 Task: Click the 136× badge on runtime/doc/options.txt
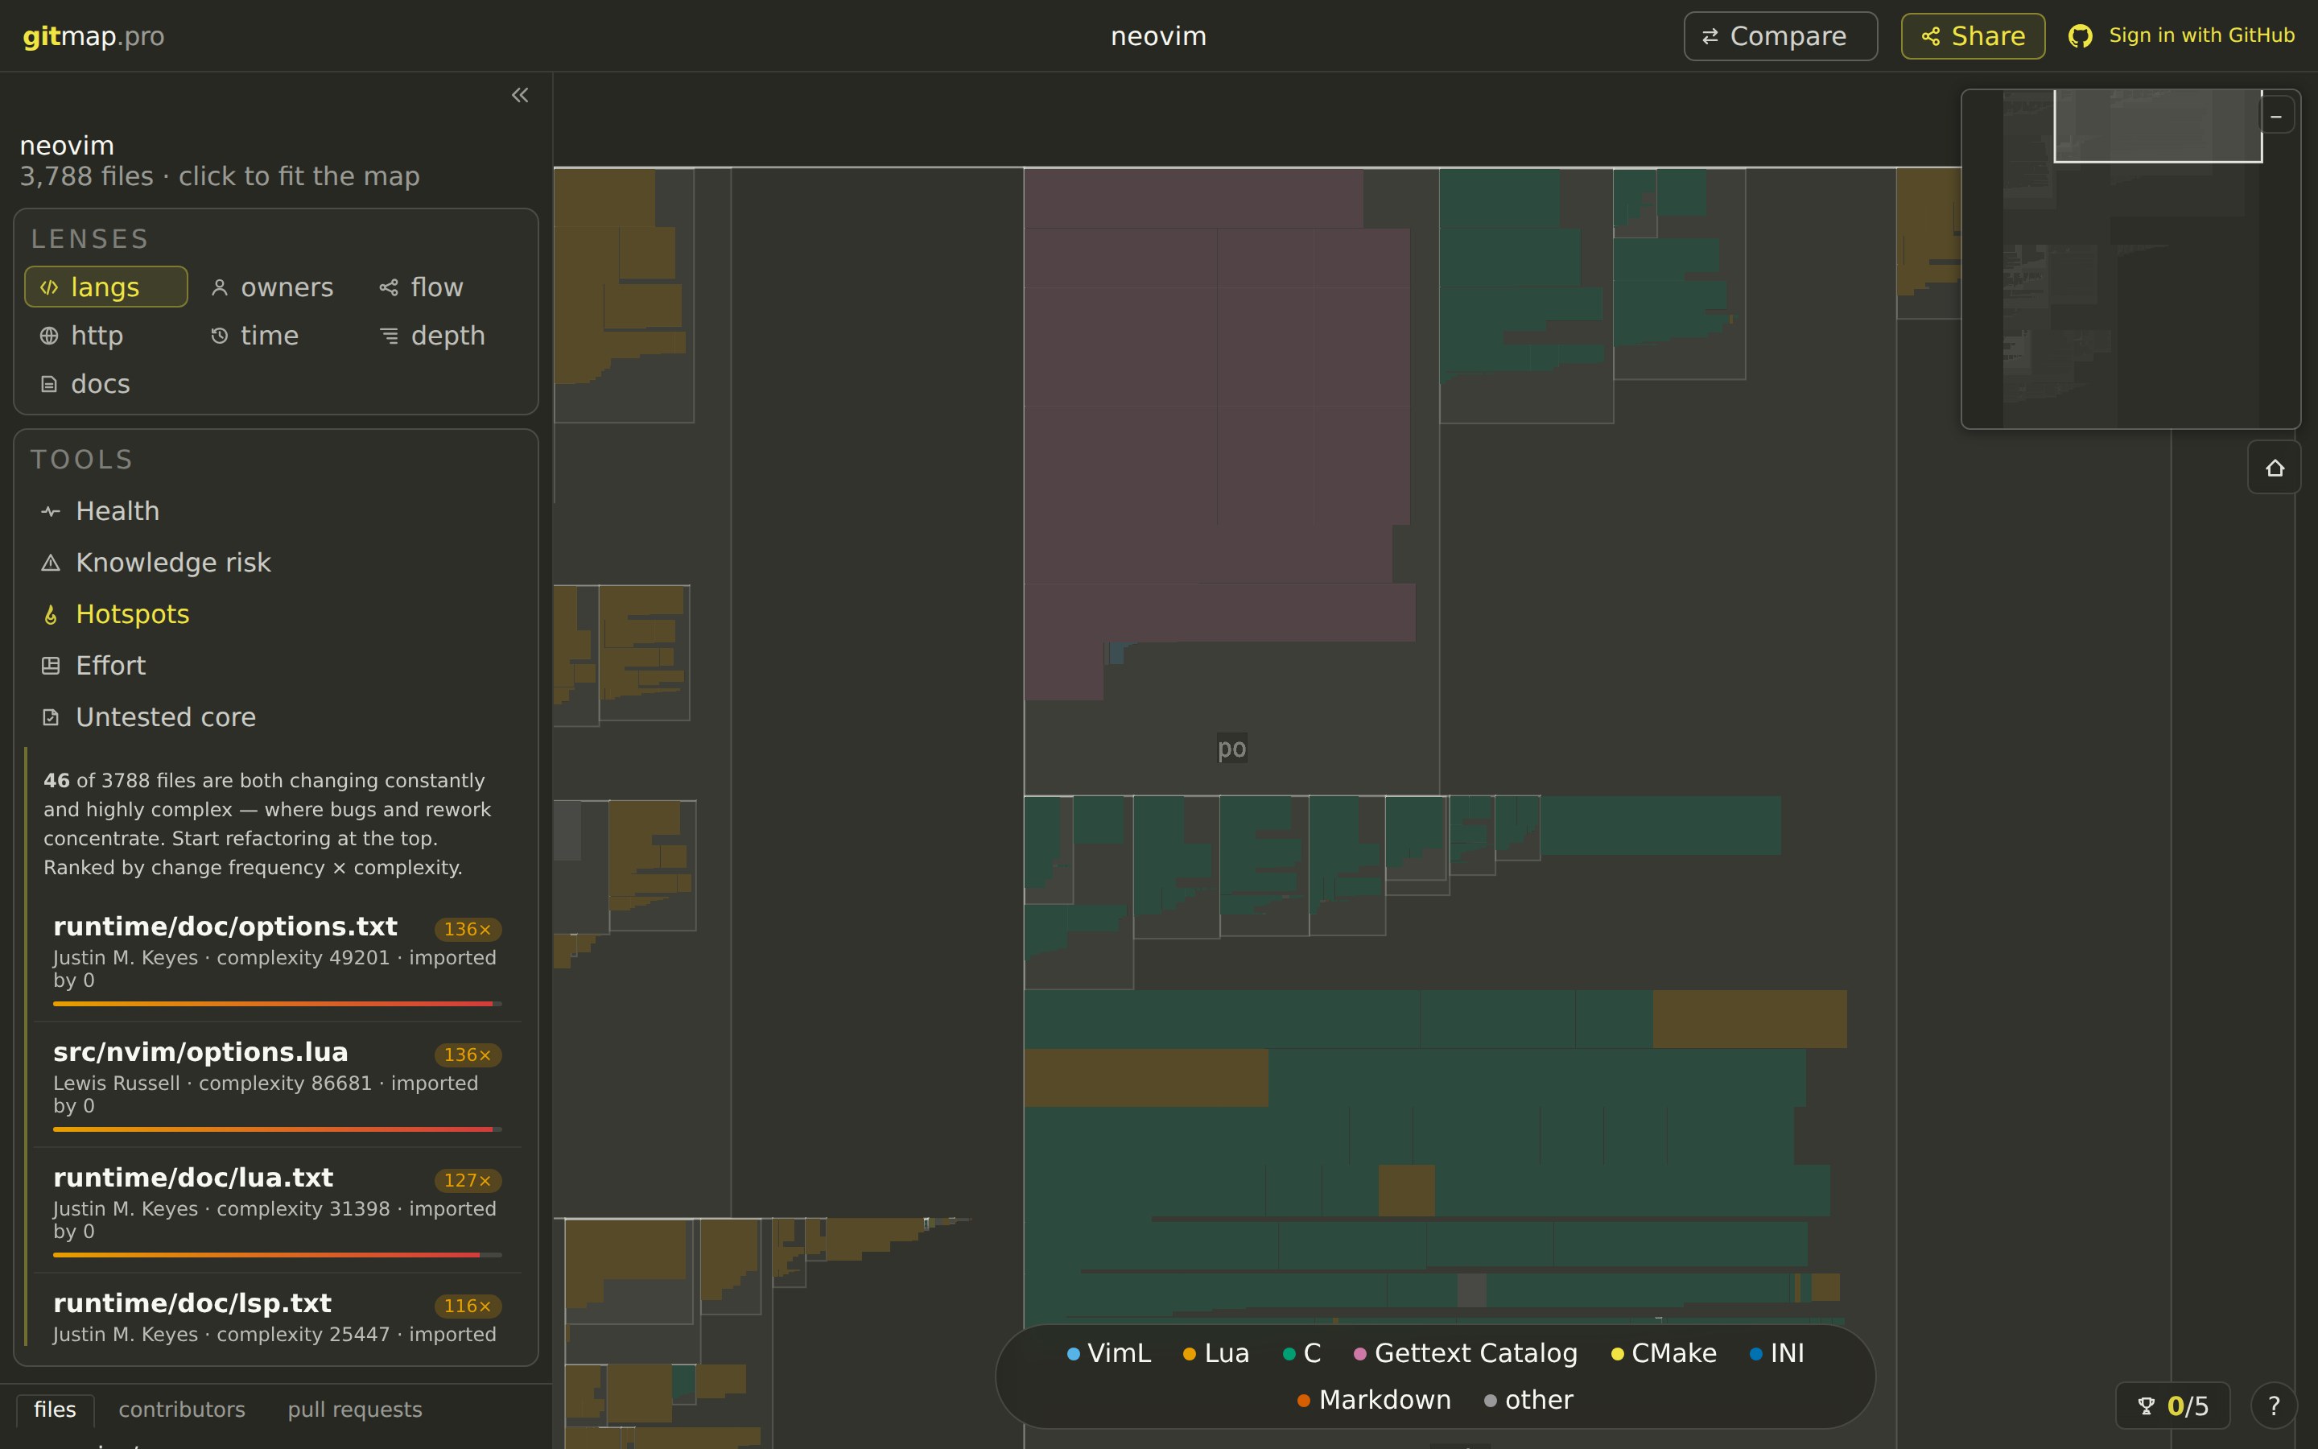point(468,929)
